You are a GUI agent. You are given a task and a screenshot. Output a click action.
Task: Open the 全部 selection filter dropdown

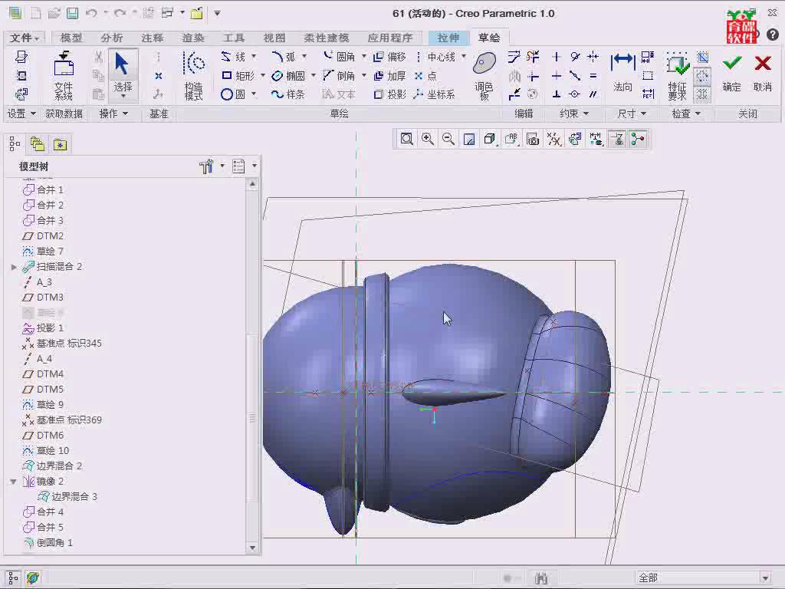click(x=765, y=578)
